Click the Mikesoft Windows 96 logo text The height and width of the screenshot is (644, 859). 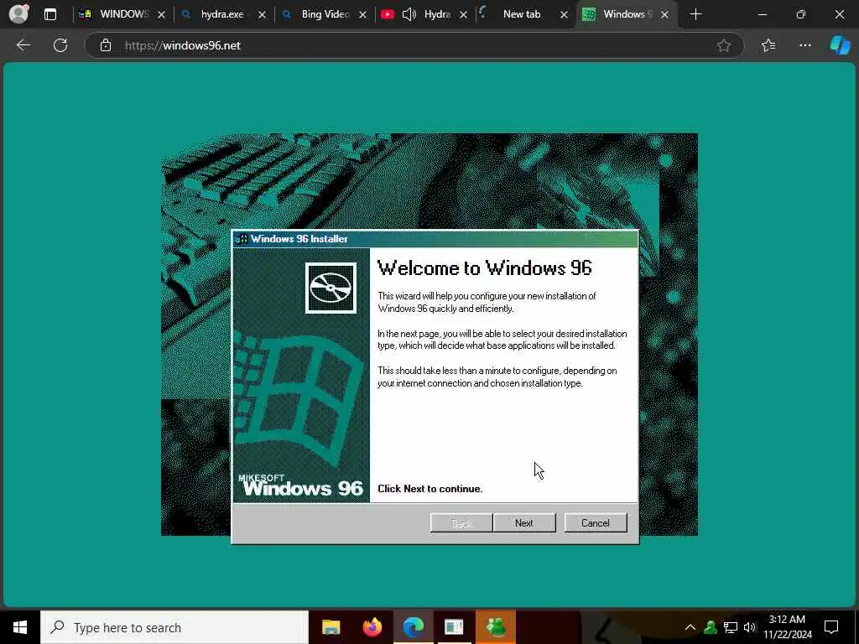tap(302, 486)
